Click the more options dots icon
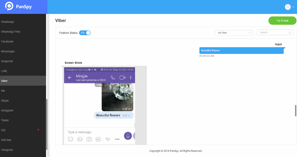This screenshot has width=297, height=157. [x=117, y=139]
